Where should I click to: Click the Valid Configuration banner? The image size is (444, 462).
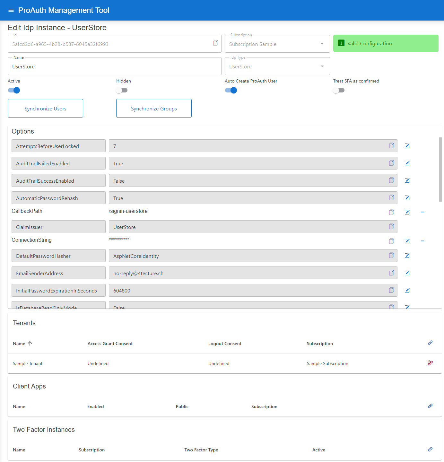tap(386, 43)
